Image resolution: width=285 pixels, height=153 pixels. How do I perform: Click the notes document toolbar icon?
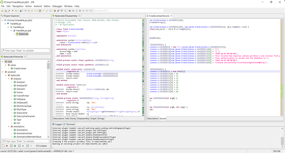coord(50,11)
